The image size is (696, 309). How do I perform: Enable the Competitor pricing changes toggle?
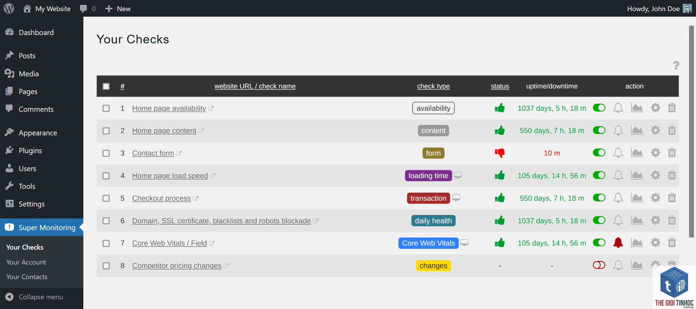click(x=599, y=265)
